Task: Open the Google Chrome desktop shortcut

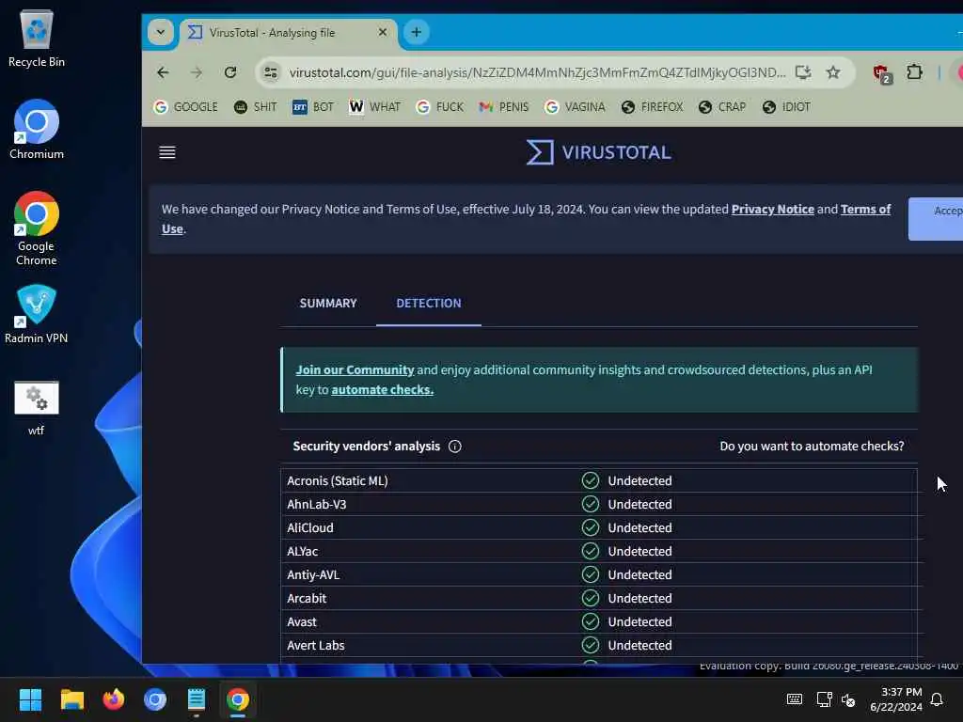Action: [37, 228]
